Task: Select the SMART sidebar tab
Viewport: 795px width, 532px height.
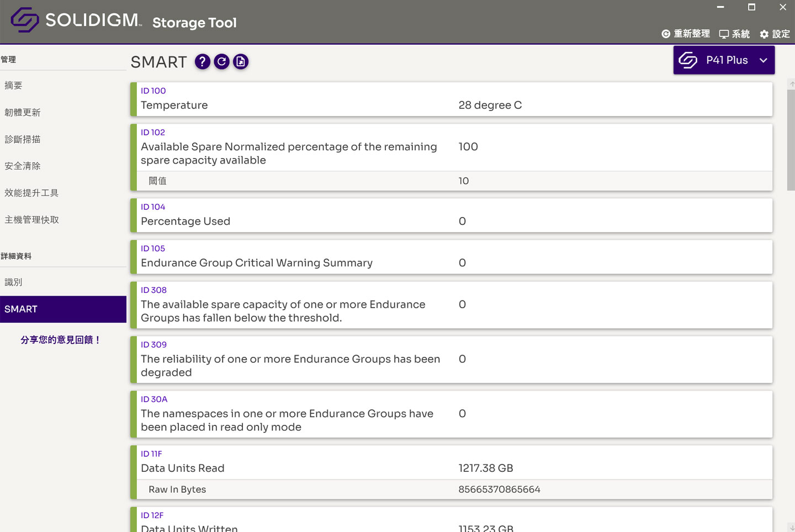Action: pos(63,309)
